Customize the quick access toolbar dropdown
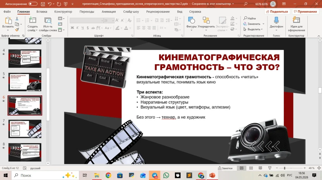322x180 pixels. (73, 4)
